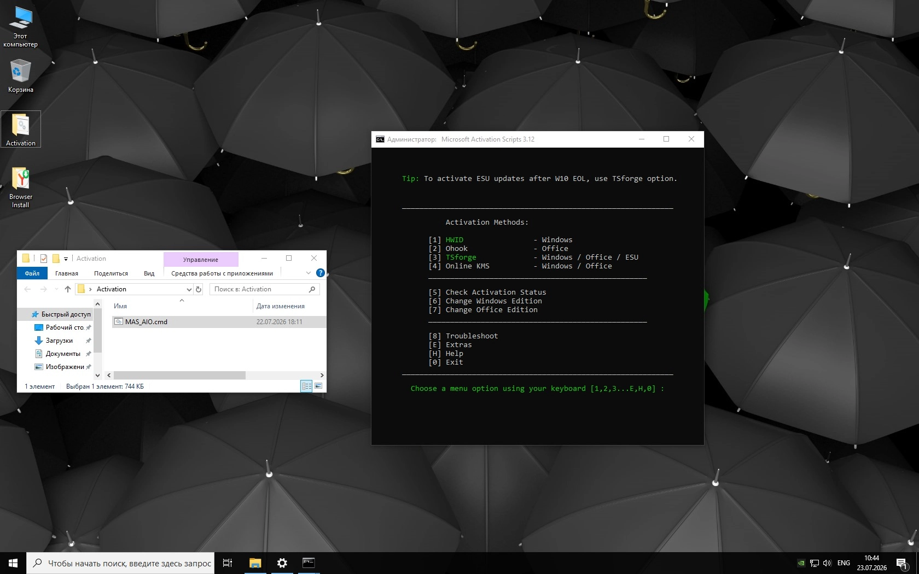Switch to the Command Prompt taskbar button
The width and height of the screenshot is (919, 574).
click(309, 563)
